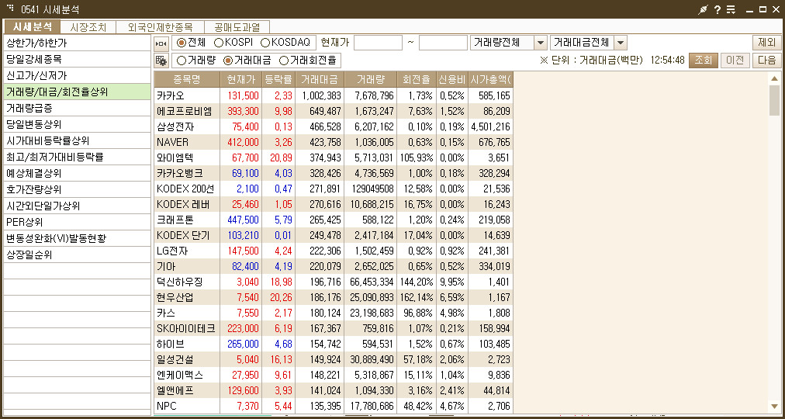Screen dimensions: 785x419
Task: Click the 이전 button
Action: [x=735, y=61]
